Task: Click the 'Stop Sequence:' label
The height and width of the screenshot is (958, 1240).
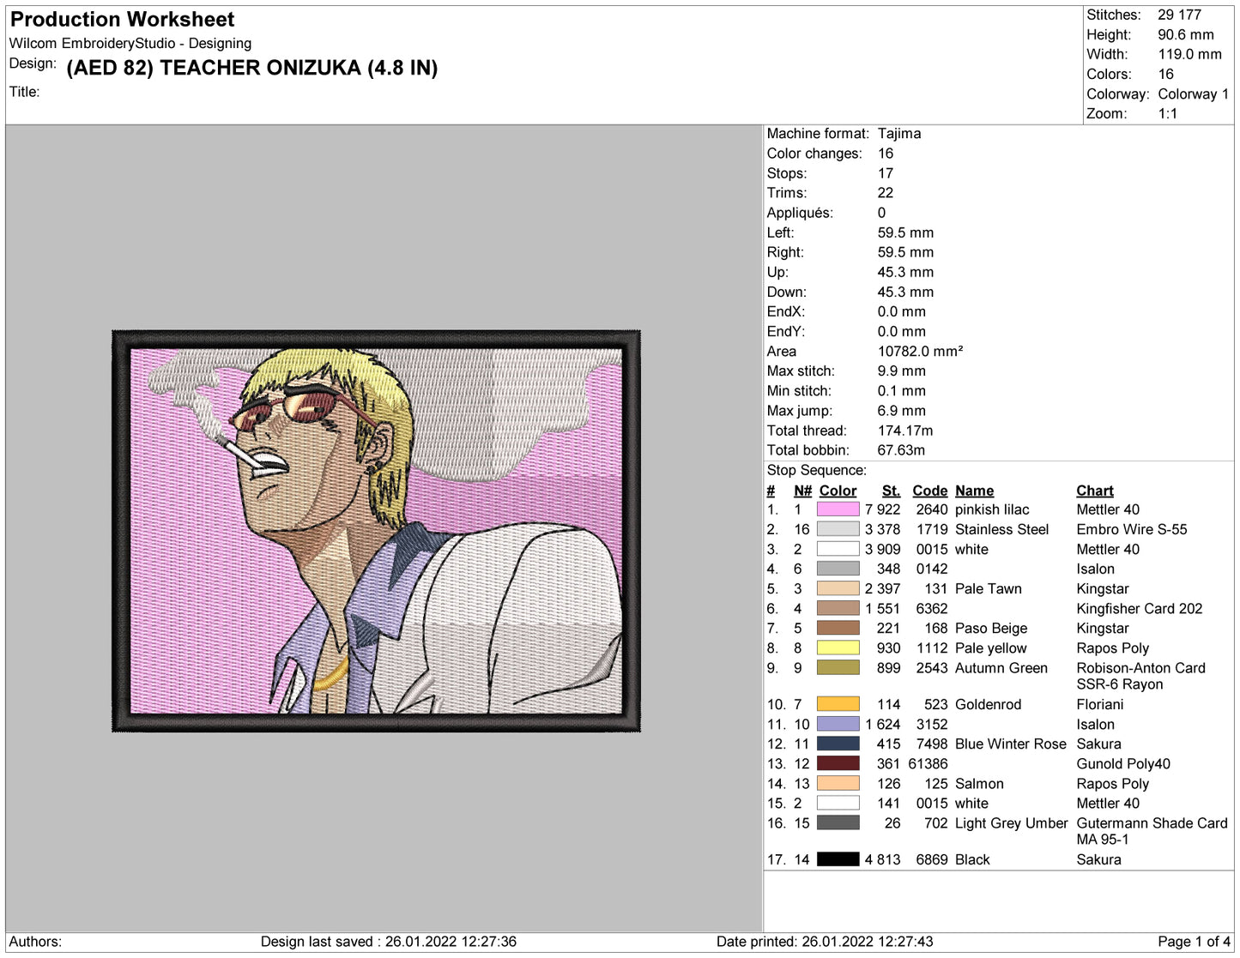Action: coord(816,470)
